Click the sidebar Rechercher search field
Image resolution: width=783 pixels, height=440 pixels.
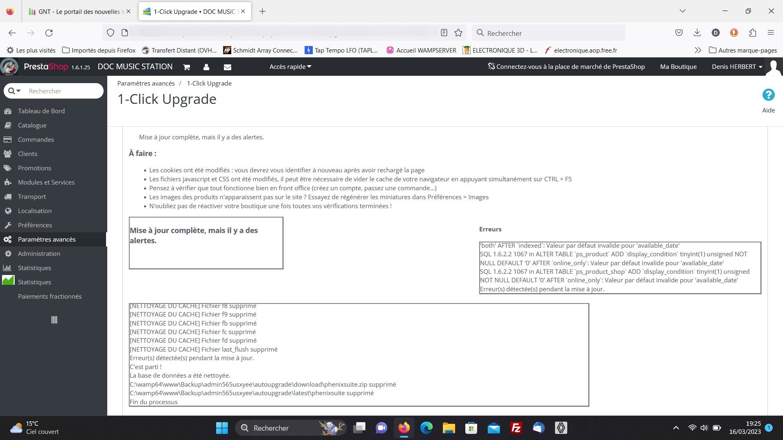61,91
